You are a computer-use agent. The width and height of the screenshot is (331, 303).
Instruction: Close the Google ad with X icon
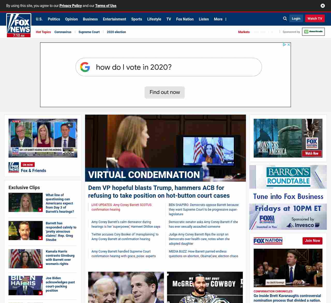coord(289,45)
